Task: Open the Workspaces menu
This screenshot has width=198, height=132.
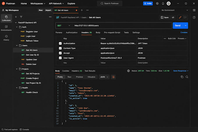Action: coord(38,3)
